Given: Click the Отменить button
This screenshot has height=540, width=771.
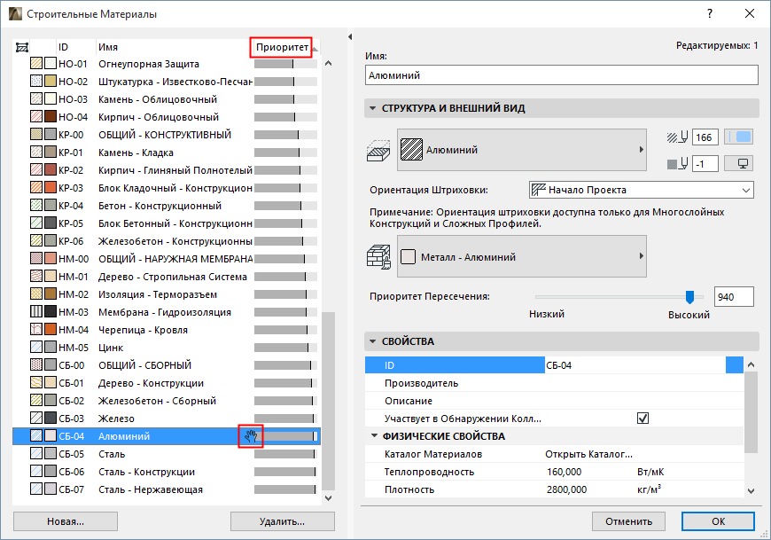Looking at the screenshot, I should point(628,521).
